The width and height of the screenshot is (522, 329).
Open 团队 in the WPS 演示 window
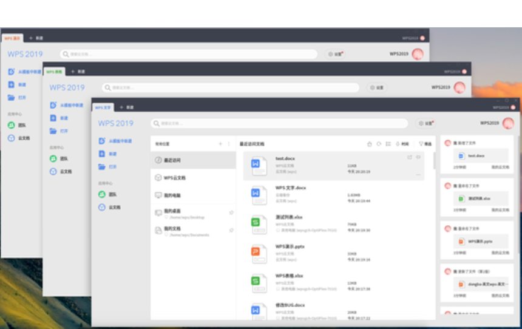pyautogui.click(x=17, y=125)
